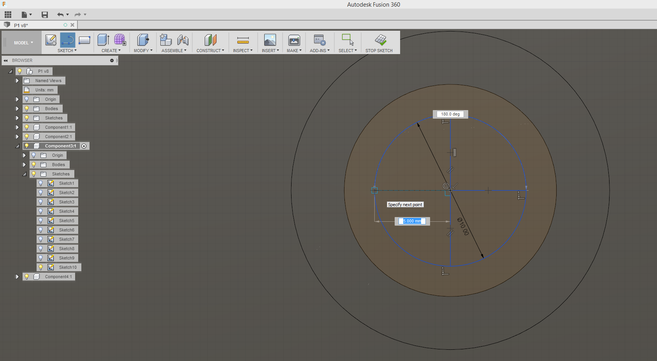Click the 180.0 deg angle field
The width and height of the screenshot is (657, 361).
[450, 114]
